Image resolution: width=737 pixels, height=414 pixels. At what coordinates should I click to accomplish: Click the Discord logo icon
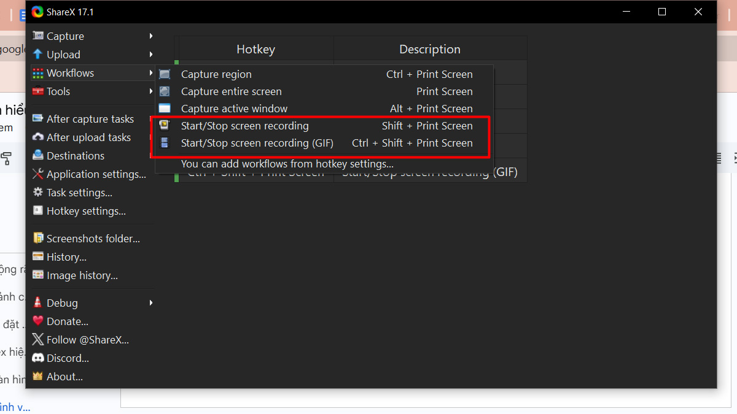point(38,358)
